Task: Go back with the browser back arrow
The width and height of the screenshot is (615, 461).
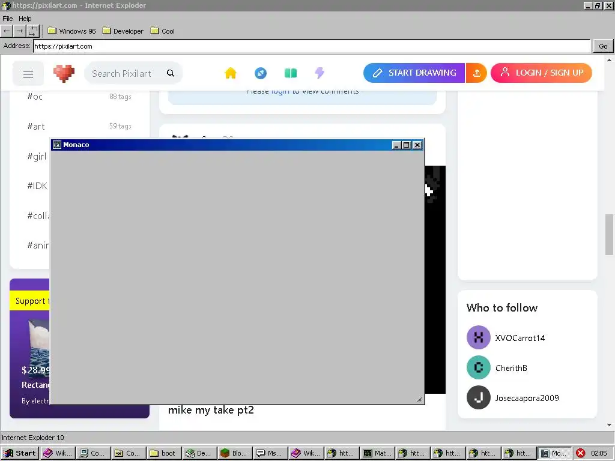Action: point(7,31)
